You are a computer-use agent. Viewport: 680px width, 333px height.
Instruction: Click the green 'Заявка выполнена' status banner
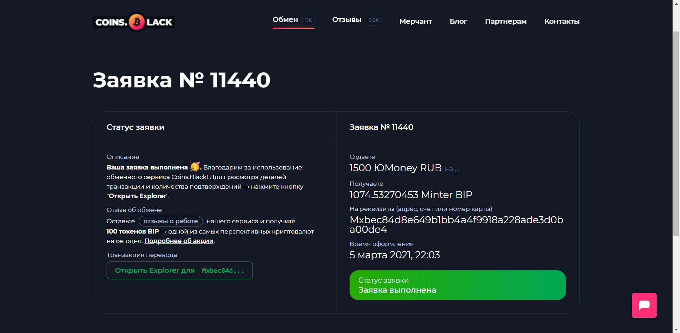pyautogui.click(x=458, y=285)
